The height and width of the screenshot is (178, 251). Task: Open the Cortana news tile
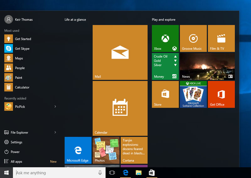[134, 150]
